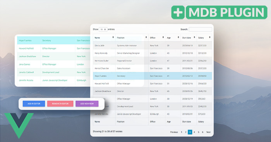
Task: Open pagination page 5
Action: point(198,132)
